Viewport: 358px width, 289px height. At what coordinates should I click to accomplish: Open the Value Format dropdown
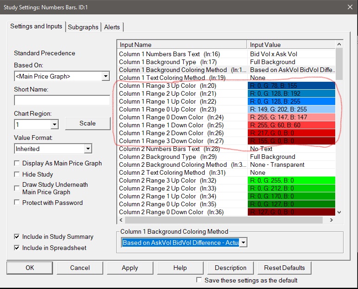click(x=88, y=149)
